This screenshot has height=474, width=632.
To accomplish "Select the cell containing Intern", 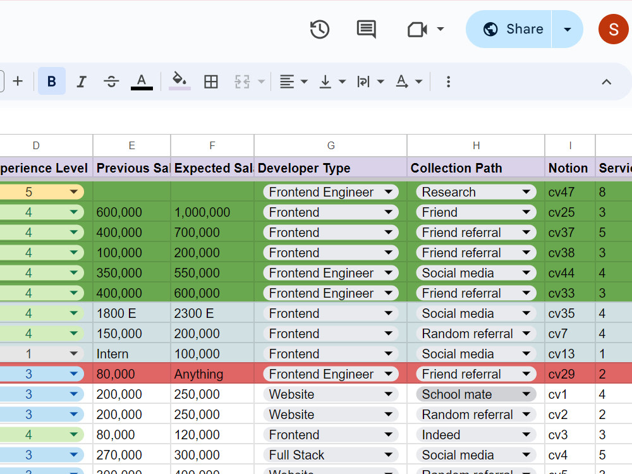I will 132,353.
